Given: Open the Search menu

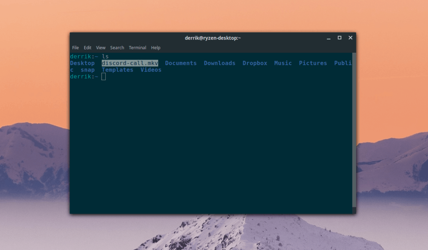Looking at the screenshot, I should point(117,47).
